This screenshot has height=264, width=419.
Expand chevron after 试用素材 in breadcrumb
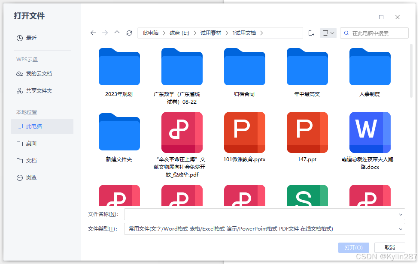pos(227,33)
